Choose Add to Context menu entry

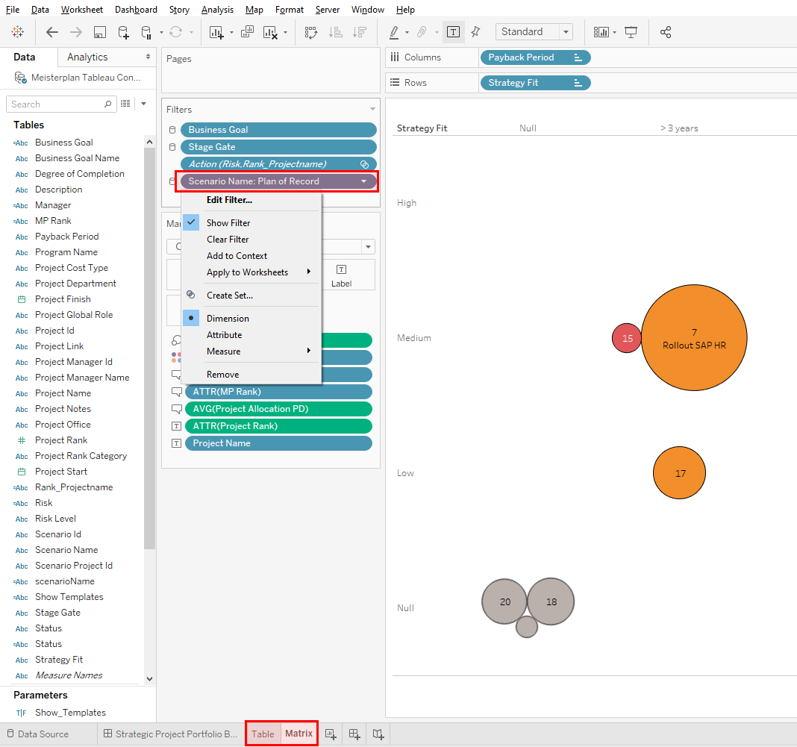237,256
